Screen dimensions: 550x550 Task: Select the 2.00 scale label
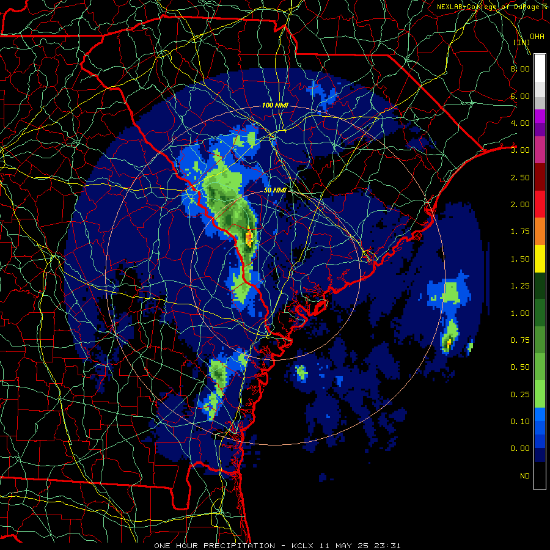(520, 205)
